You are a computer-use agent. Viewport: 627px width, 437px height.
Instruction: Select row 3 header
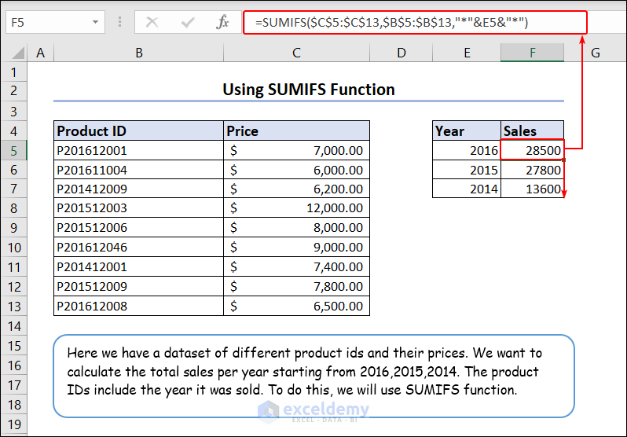14,112
